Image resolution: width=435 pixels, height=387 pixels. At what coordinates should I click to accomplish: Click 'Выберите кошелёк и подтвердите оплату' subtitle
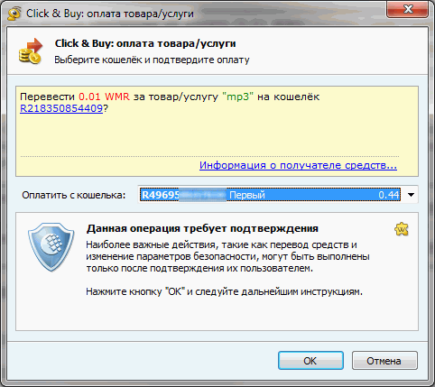(152, 60)
